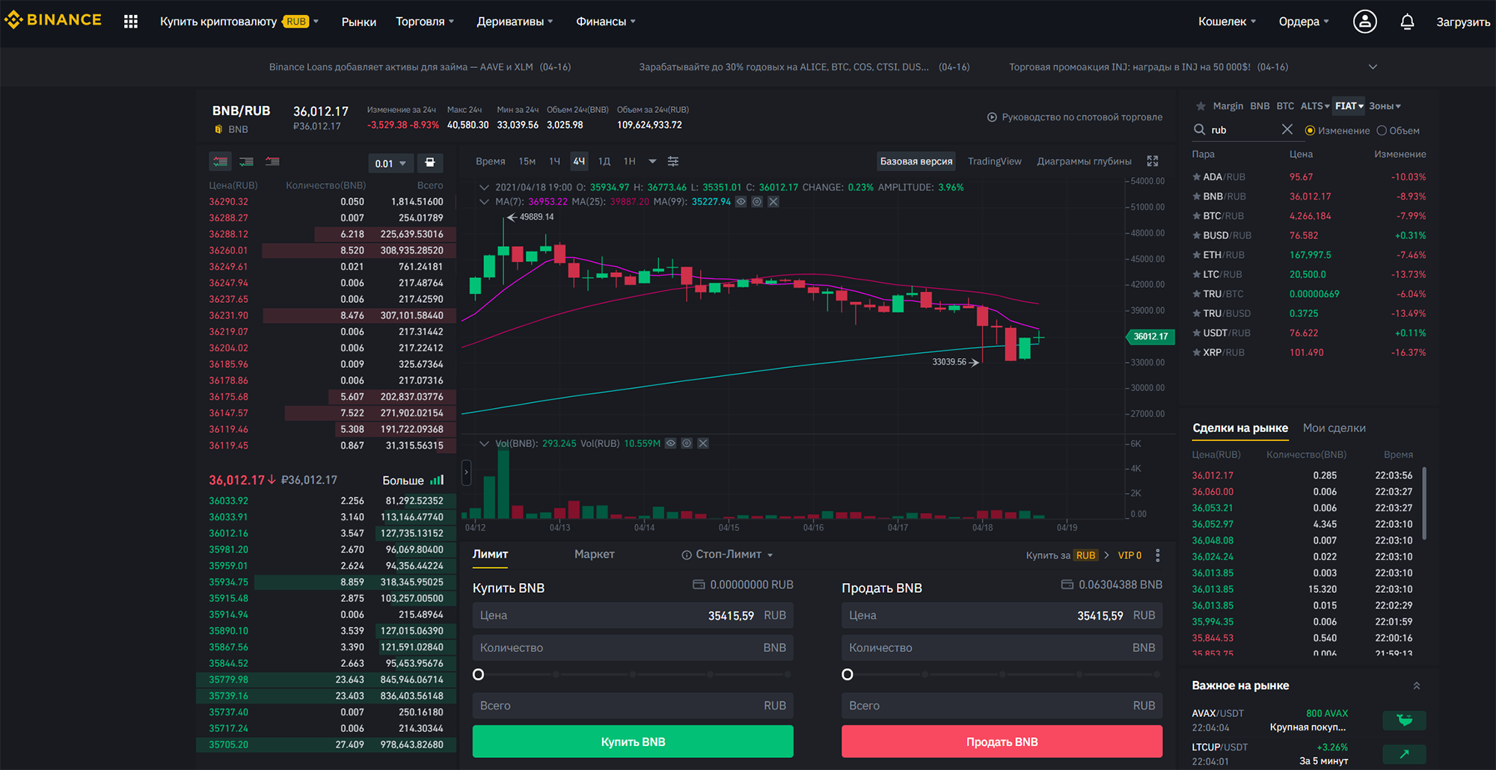Open the apps grid menu
The image size is (1496, 770).
coord(131,22)
